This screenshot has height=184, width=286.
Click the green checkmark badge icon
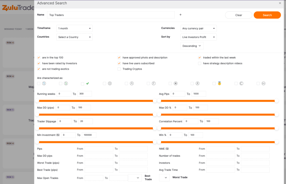click(x=87, y=83)
